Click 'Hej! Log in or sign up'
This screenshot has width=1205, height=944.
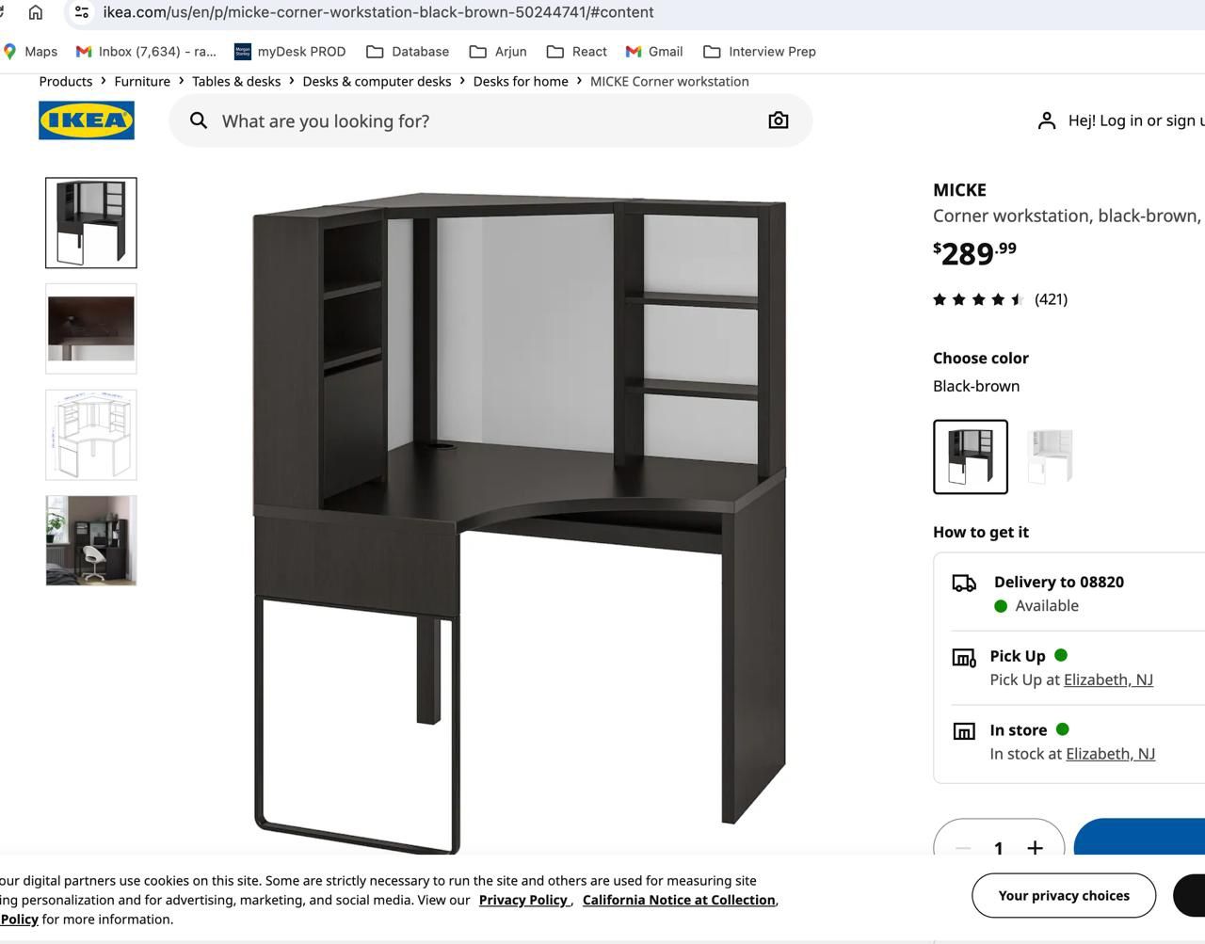click(x=1136, y=120)
